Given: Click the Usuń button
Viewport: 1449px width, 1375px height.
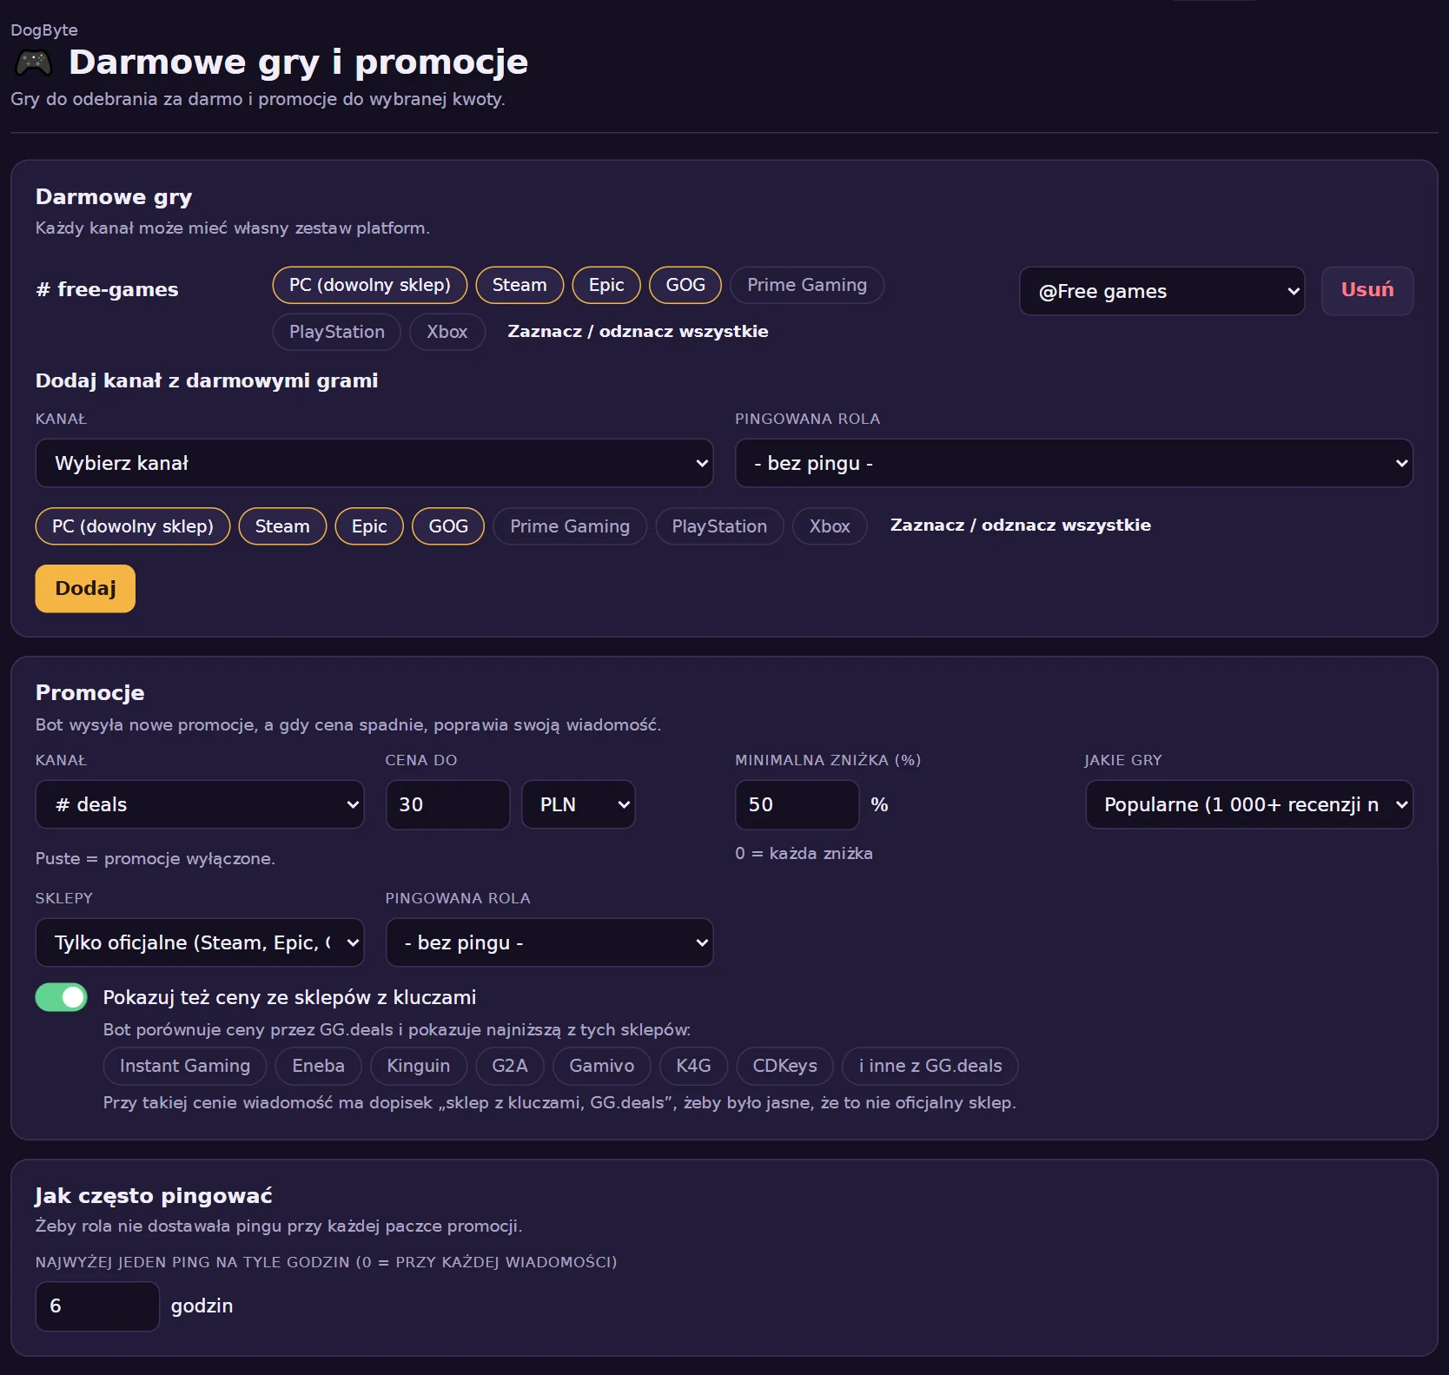Looking at the screenshot, I should [x=1367, y=291].
